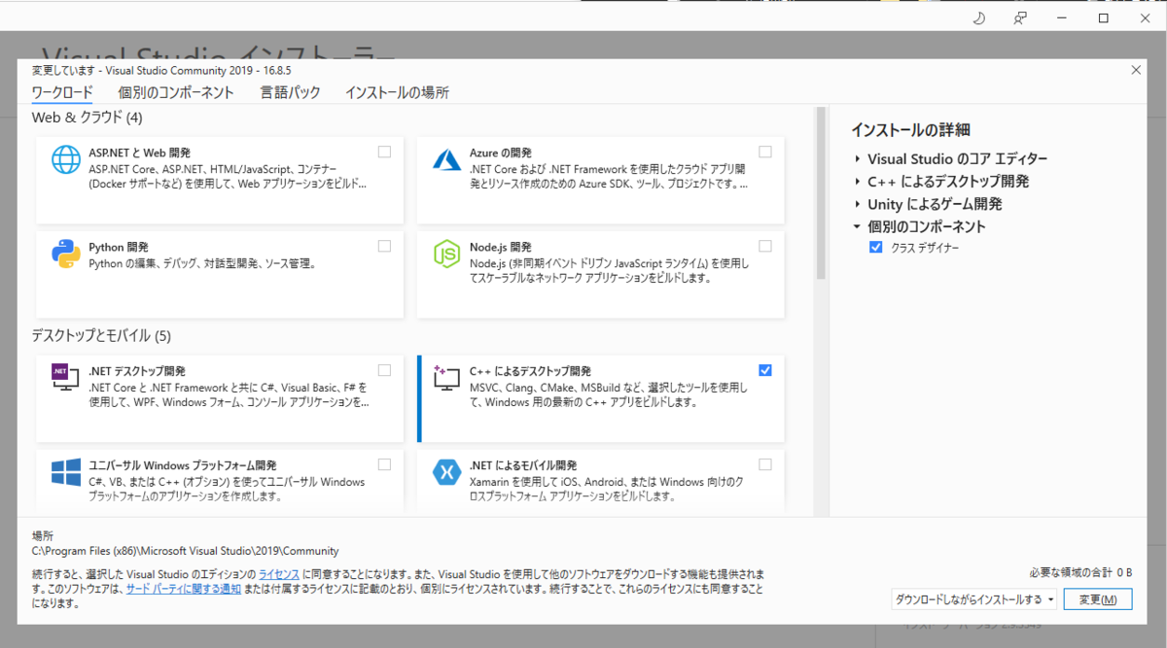Image resolution: width=1167 pixels, height=648 pixels.
Task: Check ユニバーサル Windows プラットフォーム開発 checkbox
Action: tap(385, 464)
